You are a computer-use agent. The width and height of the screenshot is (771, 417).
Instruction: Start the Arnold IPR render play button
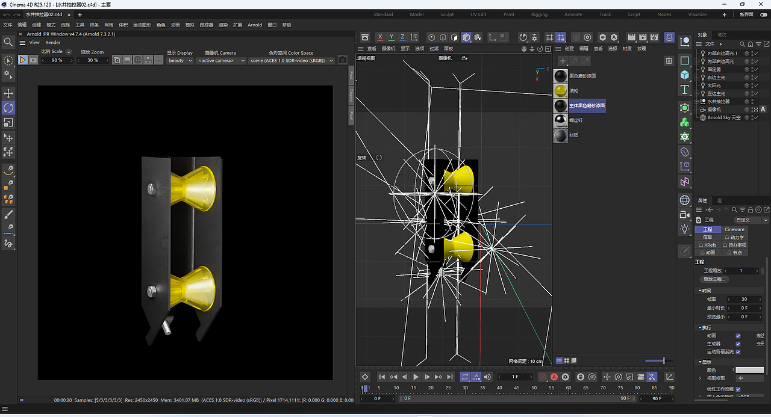[22, 60]
